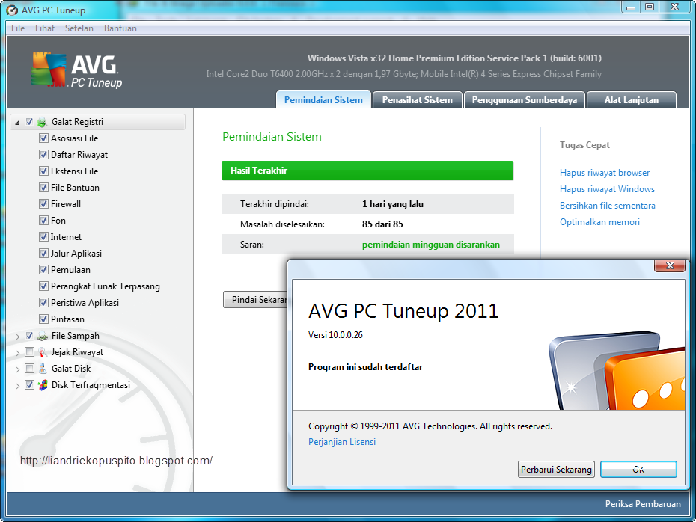The width and height of the screenshot is (696, 522).
Task: Select the File Sampah tree label
Action: click(76, 336)
